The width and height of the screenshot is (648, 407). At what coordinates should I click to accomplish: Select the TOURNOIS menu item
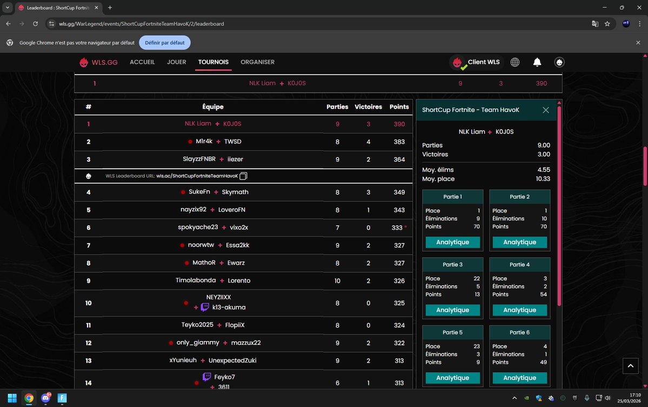pos(213,62)
